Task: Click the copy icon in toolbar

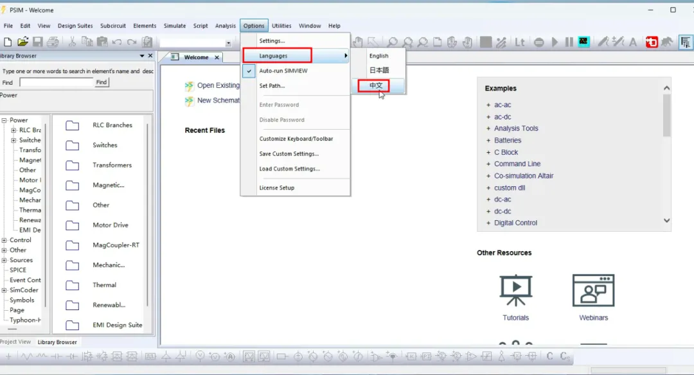Action: point(87,42)
